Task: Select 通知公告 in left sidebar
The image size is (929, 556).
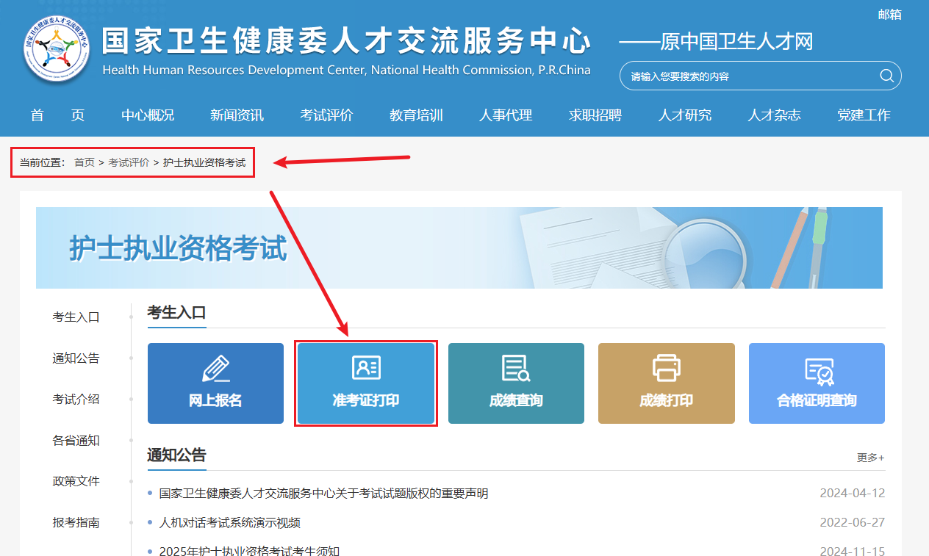Action: tap(76, 358)
